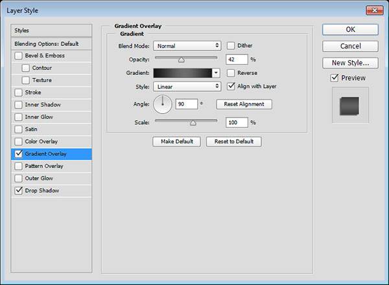Uncheck Align with Layer
Viewport: 389px width, 285px height.
point(231,86)
